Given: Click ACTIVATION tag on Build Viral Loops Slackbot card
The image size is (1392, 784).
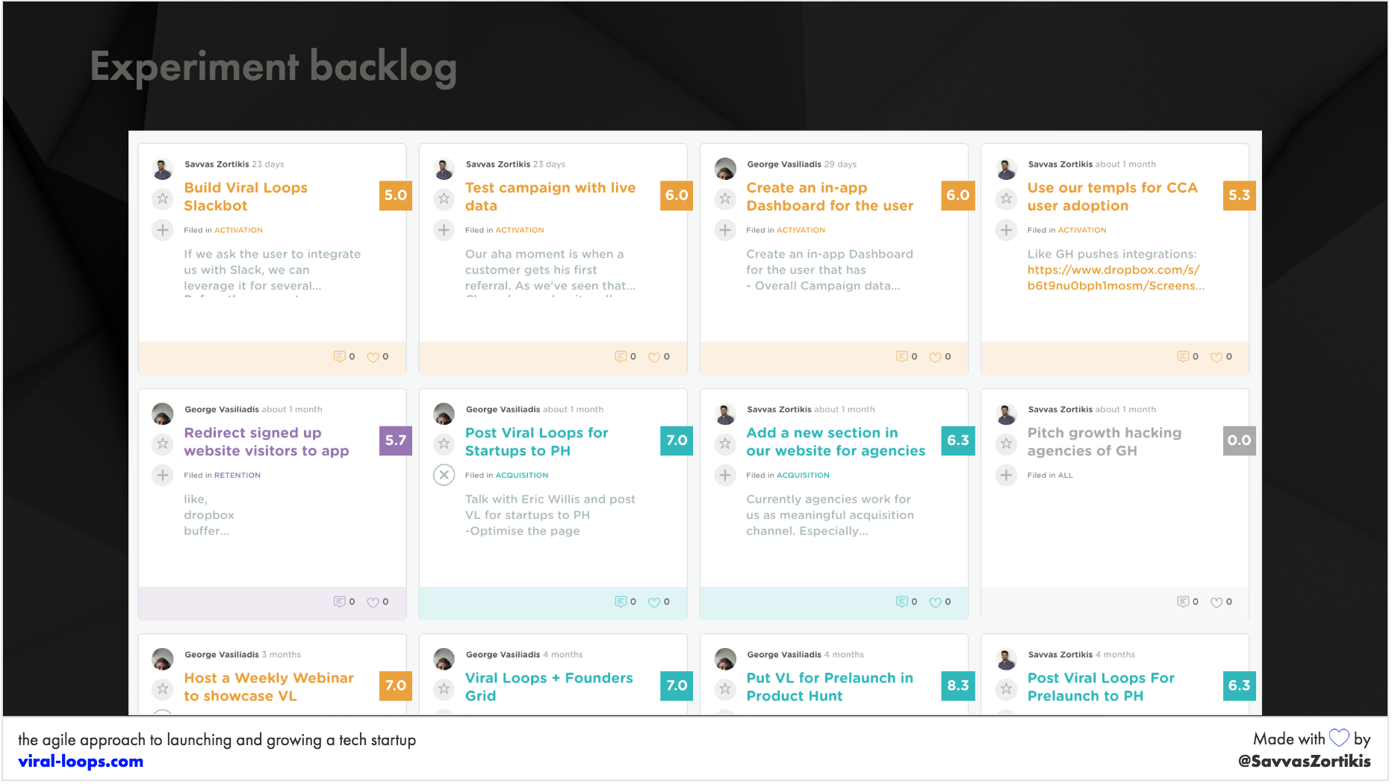Looking at the screenshot, I should [238, 230].
